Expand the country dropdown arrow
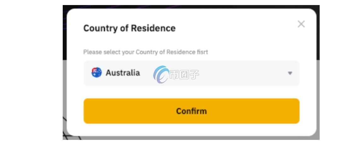 click(x=290, y=73)
